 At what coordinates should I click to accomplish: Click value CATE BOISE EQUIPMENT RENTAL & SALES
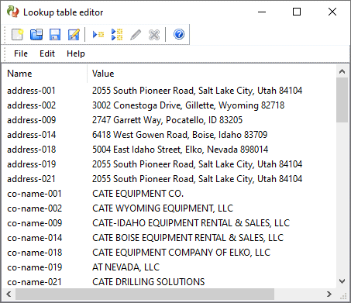pos(188,238)
